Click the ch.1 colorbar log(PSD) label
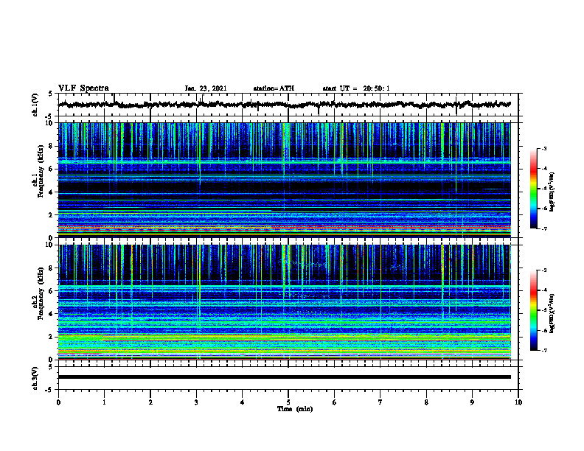 [x=552, y=192]
